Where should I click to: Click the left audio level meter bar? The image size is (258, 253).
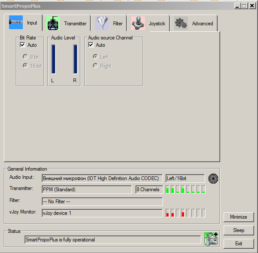[53, 60]
